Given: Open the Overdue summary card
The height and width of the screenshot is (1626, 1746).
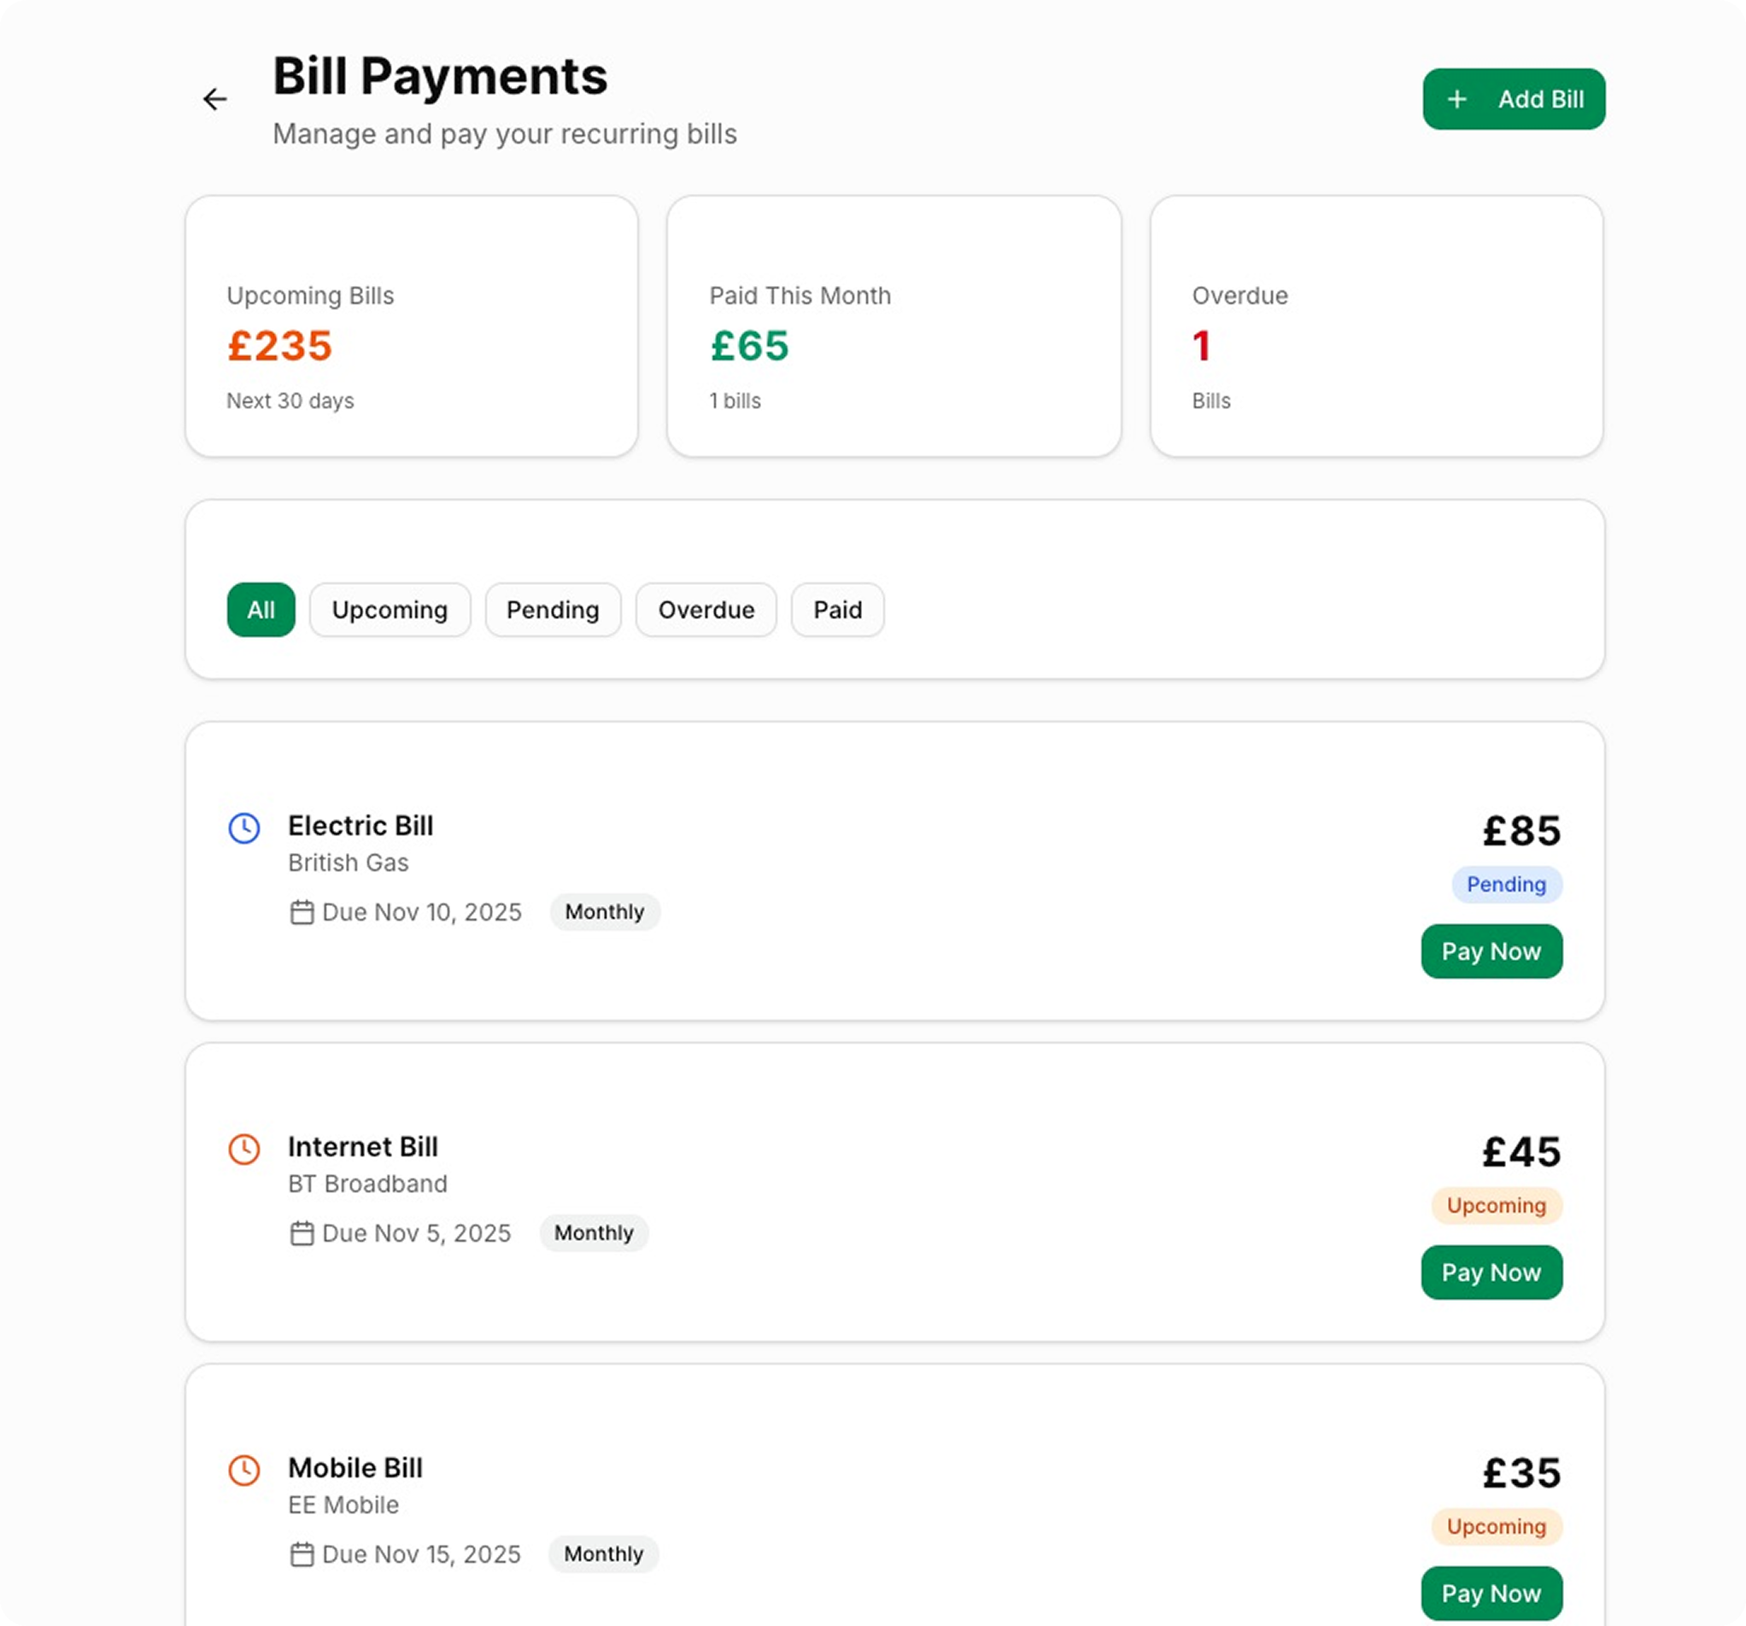Looking at the screenshot, I should [1376, 325].
